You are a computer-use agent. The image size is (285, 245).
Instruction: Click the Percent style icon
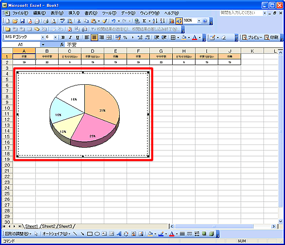click(x=125, y=38)
